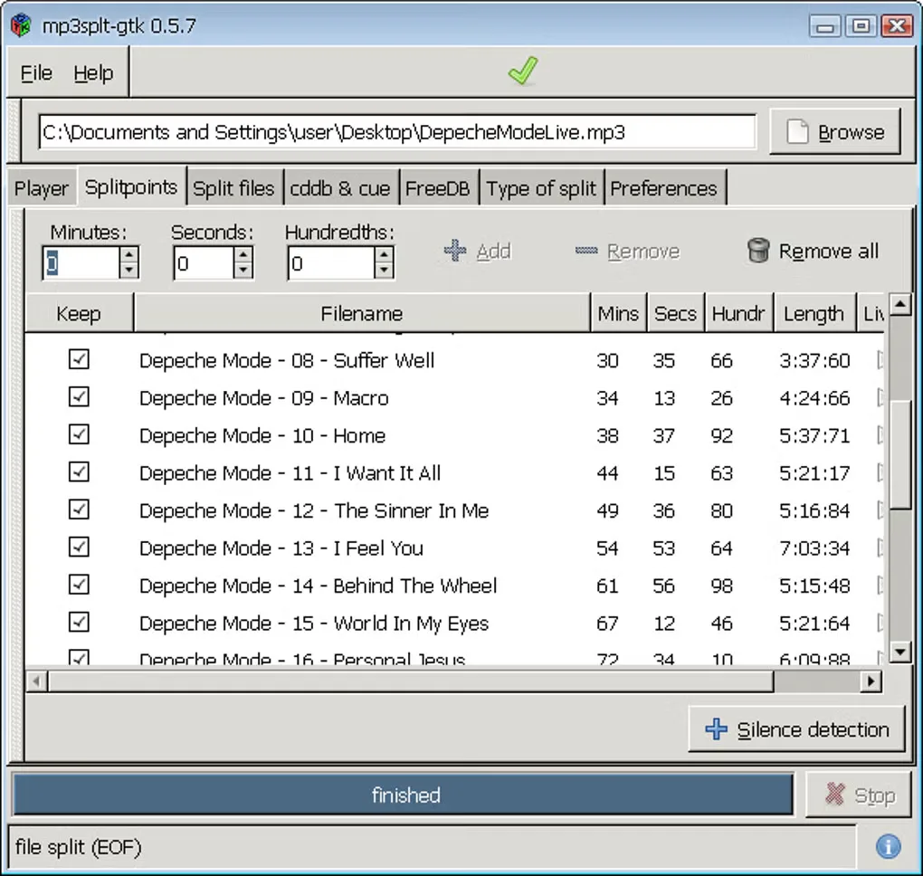Toggle Keep checkbox for 10 - Home
Image resolution: width=923 pixels, height=876 pixels.
coord(79,434)
